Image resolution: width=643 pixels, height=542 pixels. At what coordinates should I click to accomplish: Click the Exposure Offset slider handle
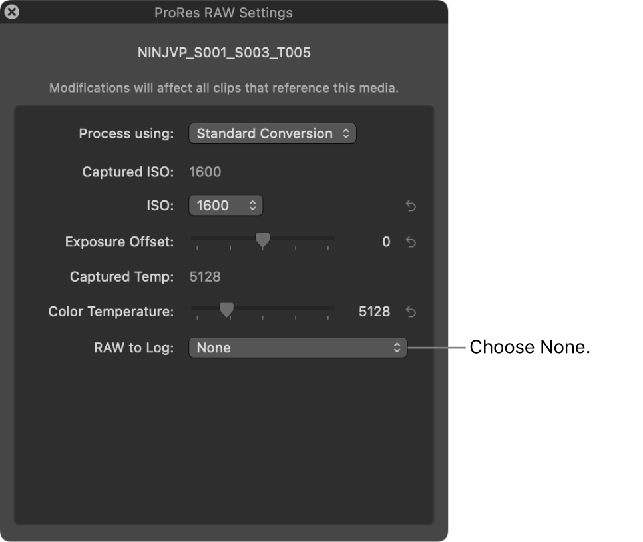(x=262, y=240)
